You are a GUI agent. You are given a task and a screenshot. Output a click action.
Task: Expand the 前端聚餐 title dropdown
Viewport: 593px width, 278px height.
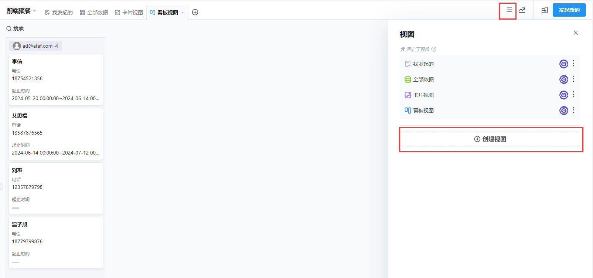point(34,11)
